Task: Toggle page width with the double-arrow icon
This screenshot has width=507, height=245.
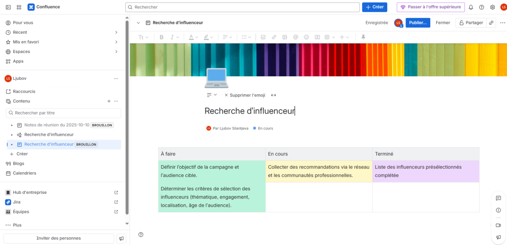Action: pos(273,95)
